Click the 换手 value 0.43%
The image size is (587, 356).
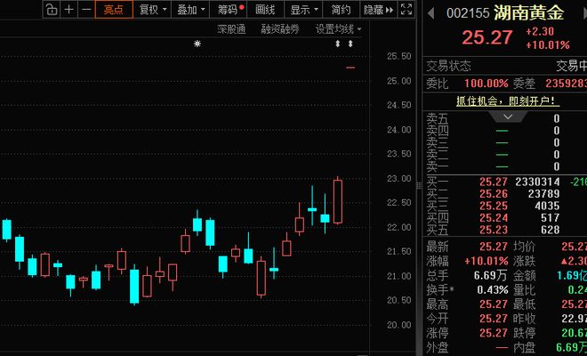click(x=493, y=290)
